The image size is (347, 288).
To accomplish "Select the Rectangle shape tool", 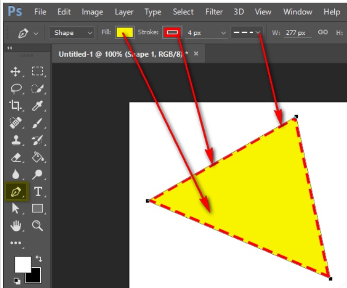I will [38, 208].
